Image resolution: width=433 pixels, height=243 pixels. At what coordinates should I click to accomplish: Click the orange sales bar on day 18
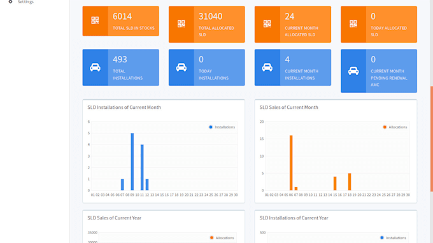350,182
